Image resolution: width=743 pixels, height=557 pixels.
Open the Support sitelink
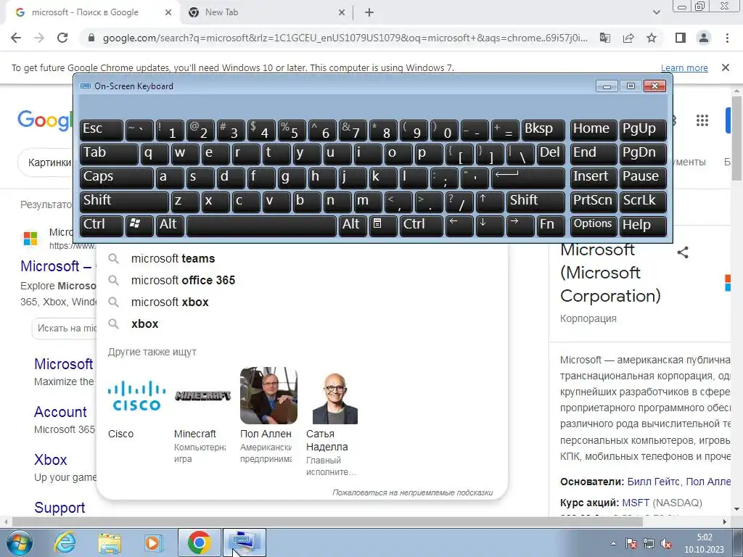pos(59,508)
